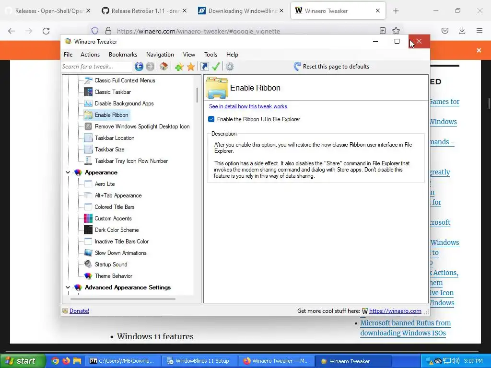Open the View menu
491x368 pixels.
point(189,55)
